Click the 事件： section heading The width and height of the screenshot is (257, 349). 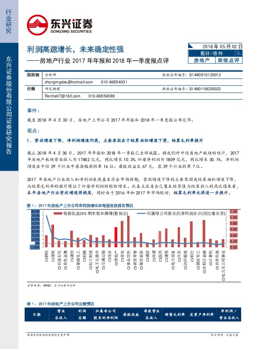[x=33, y=111]
